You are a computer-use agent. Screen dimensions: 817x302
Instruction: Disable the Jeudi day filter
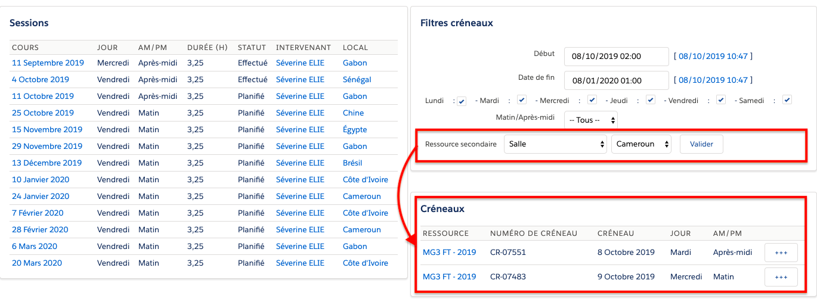tap(651, 100)
